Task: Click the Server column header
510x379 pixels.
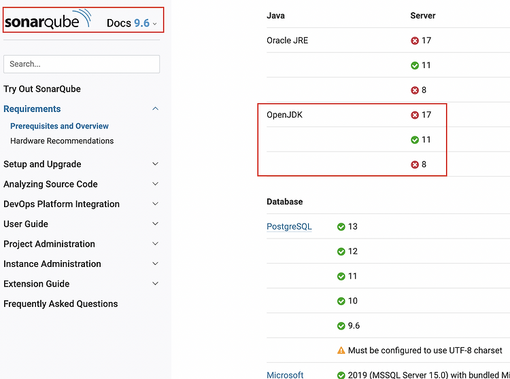Action: tap(423, 16)
